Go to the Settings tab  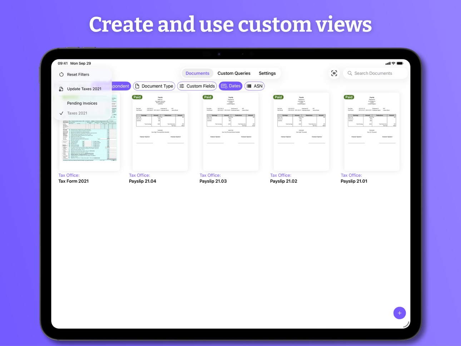click(x=267, y=73)
